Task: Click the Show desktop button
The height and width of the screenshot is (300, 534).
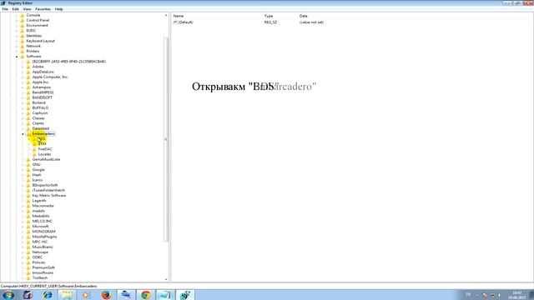Action: click(x=531, y=295)
